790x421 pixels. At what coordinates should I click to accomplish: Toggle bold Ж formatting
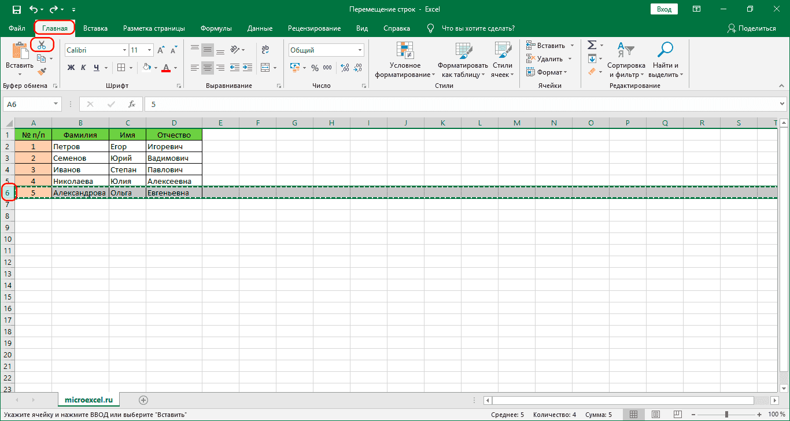[x=71, y=68]
